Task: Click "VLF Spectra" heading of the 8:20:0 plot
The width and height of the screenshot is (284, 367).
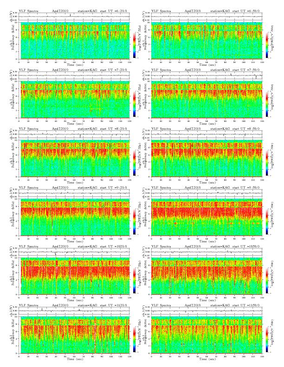Action: 28,129
